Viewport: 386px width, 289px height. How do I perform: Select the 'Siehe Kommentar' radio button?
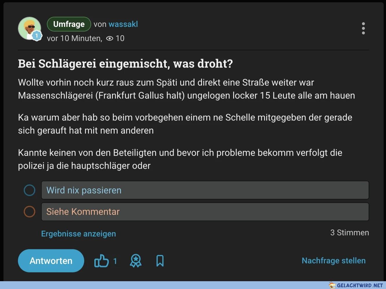click(x=30, y=212)
